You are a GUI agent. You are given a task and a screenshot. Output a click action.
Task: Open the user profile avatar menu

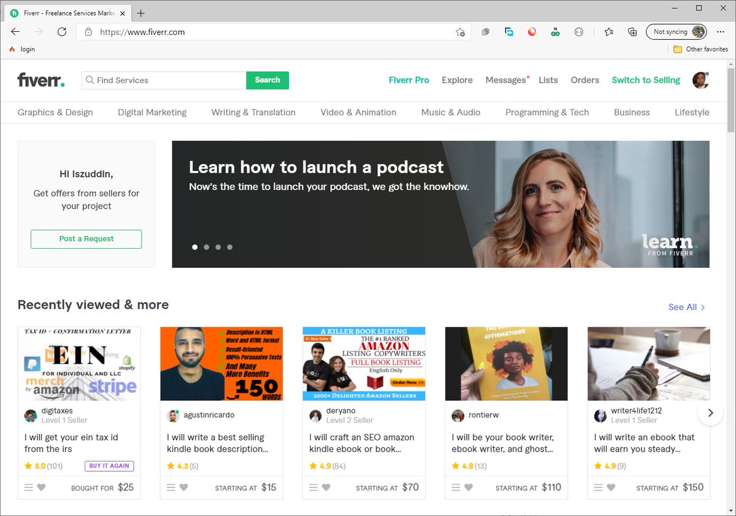pyautogui.click(x=700, y=80)
